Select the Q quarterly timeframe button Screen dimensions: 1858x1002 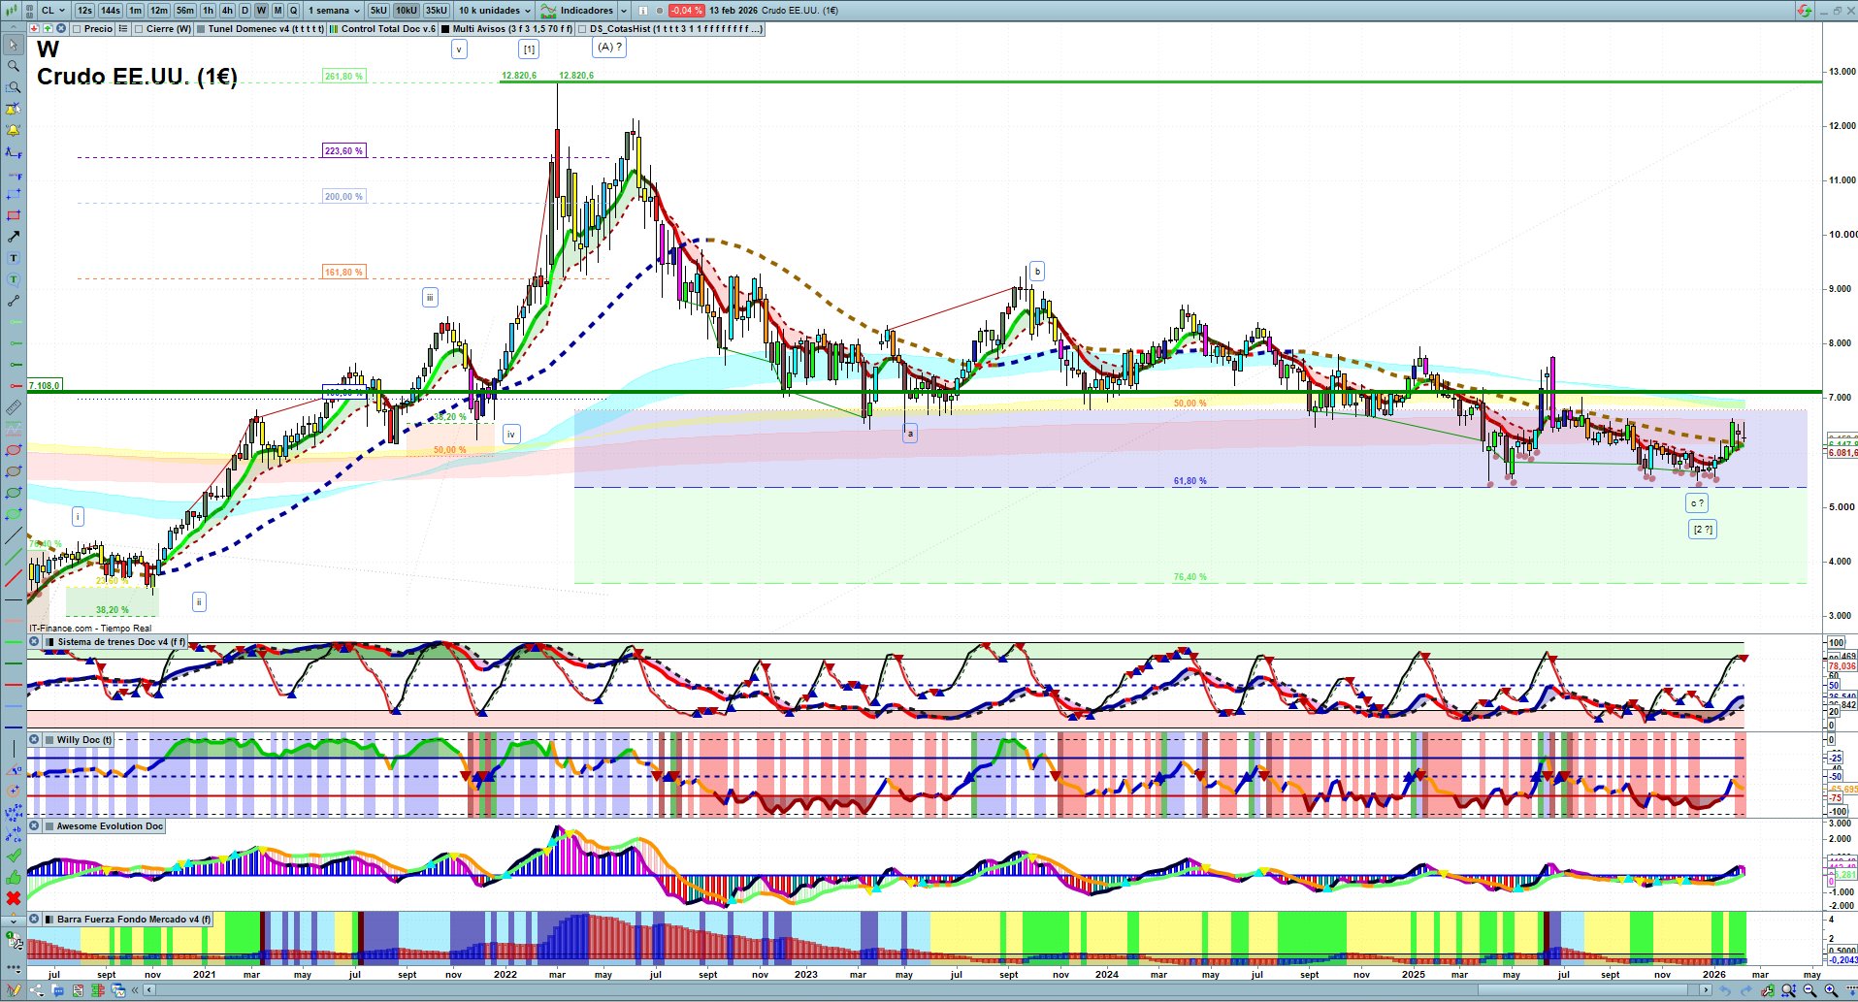tap(293, 11)
